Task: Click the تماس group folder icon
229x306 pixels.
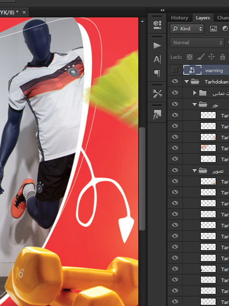Action: click(203, 93)
